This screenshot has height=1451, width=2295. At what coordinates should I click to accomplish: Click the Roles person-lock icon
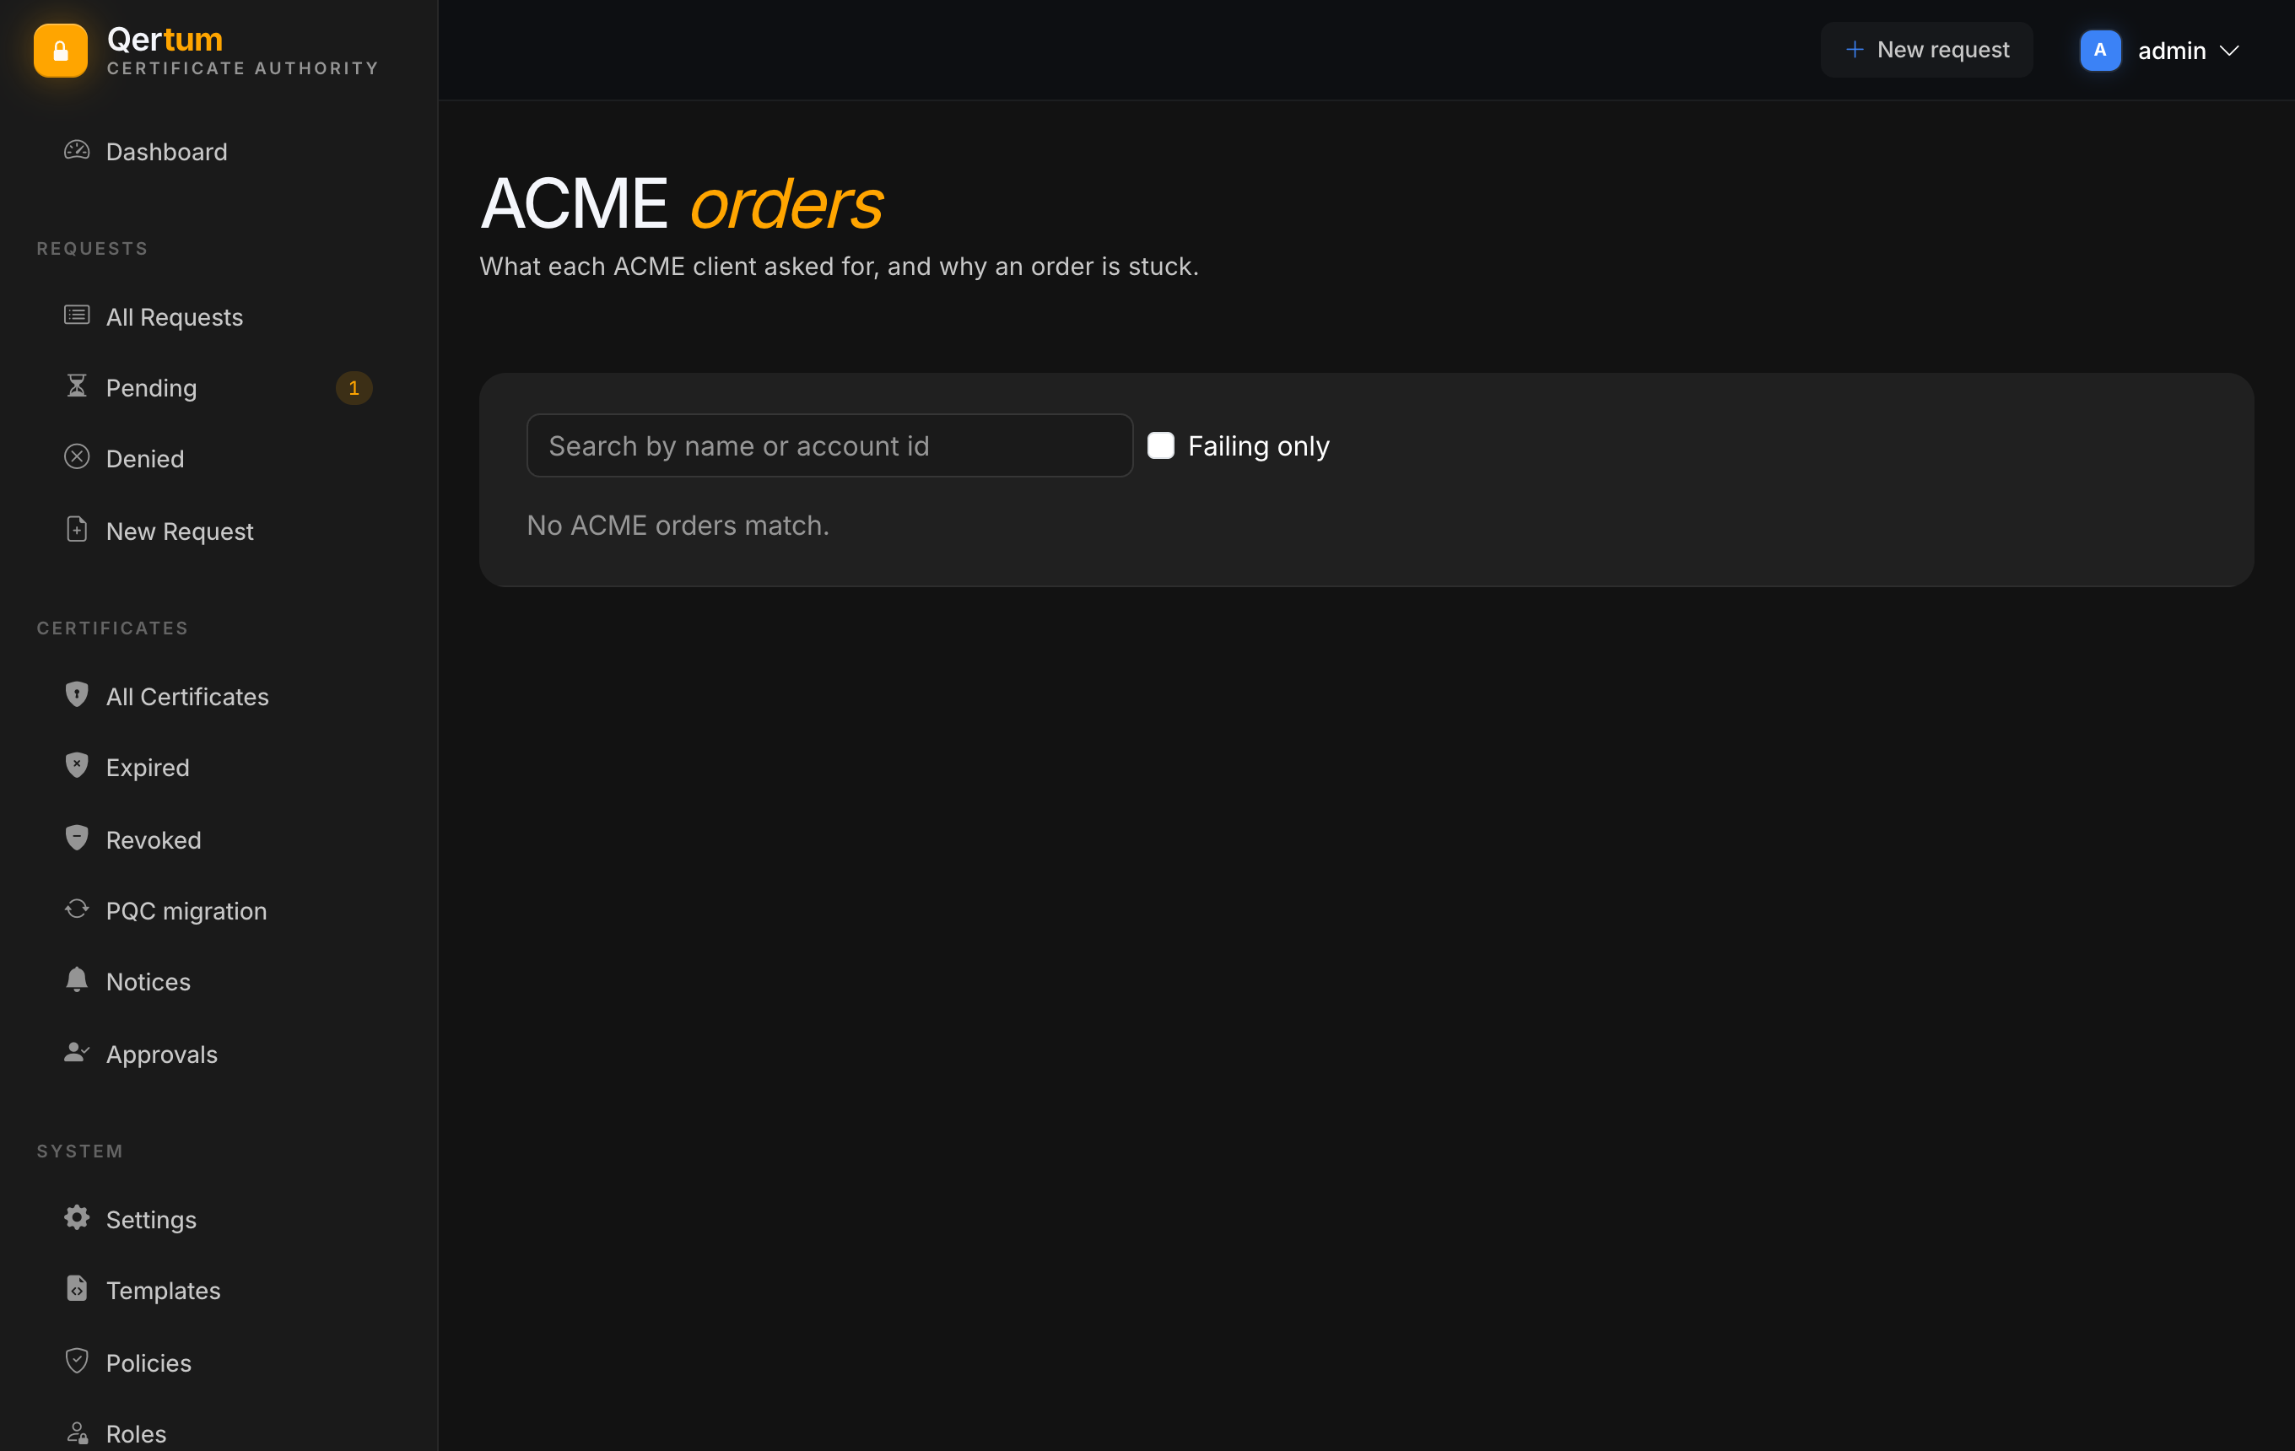coord(77,1433)
